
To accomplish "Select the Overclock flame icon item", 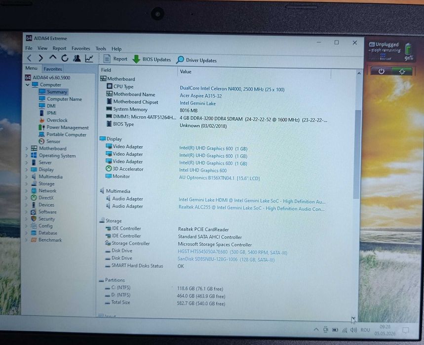I will [41, 120].
